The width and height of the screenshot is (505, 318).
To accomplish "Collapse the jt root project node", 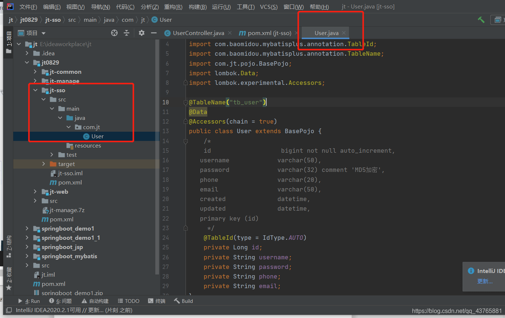I will (x=19, y=44).
